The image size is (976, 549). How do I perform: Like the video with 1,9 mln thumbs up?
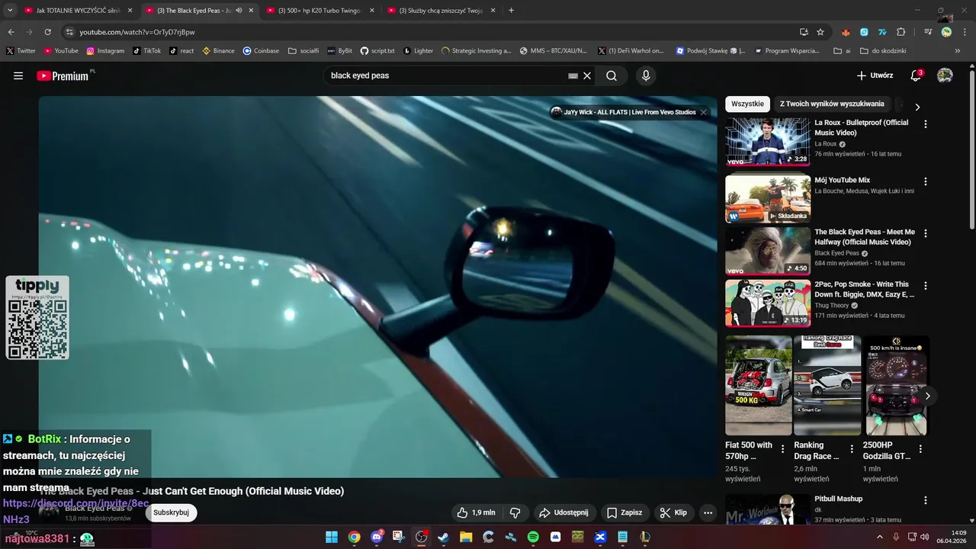477,512
